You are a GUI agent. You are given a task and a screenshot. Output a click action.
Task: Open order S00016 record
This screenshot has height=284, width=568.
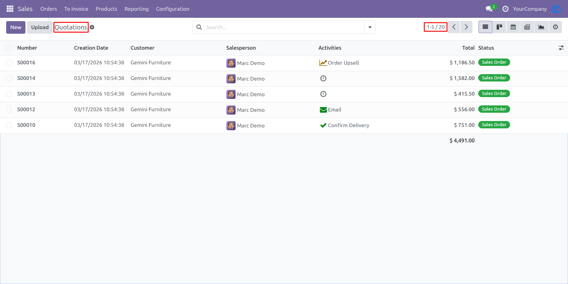[x=26, y=62]
